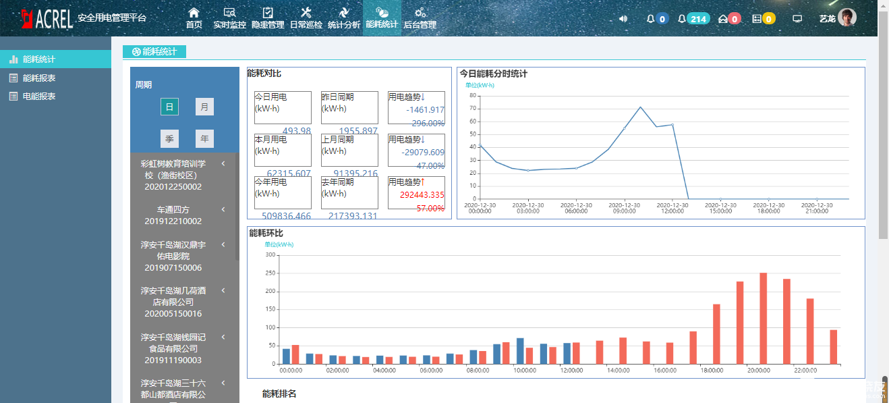
Task: Open 统计分析 icon in navbar
Action: pyautogui.click(x=344, y=13)
